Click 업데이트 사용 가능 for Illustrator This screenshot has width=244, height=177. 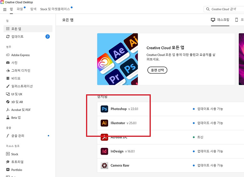point(210,123)
